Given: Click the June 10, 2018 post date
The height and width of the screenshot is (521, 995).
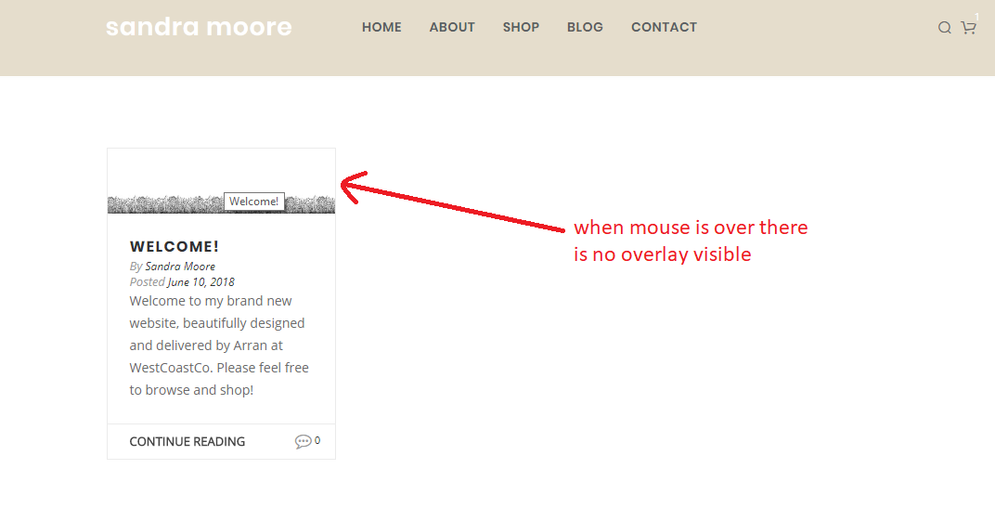Looking at the screenshot, I should pyautogui.click(x=201, y=281).
